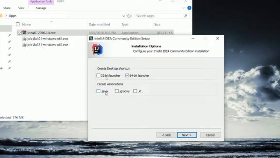Screen dimensions: 280x158
Task: Click the IntelliJ icon in setup title bar
Action: tap(91, 39)
